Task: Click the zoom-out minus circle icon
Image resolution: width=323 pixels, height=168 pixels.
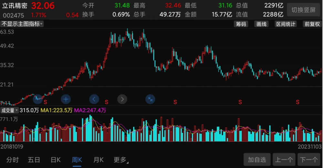Action: tap(38, 99)
